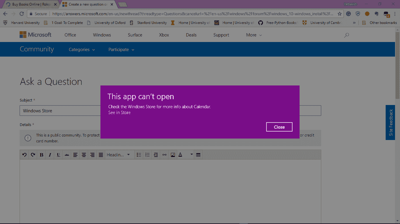This screenshot has width=400, height=224.
Task: Insert a hyperlink with chain icon
Action: (x=164, y=155)
